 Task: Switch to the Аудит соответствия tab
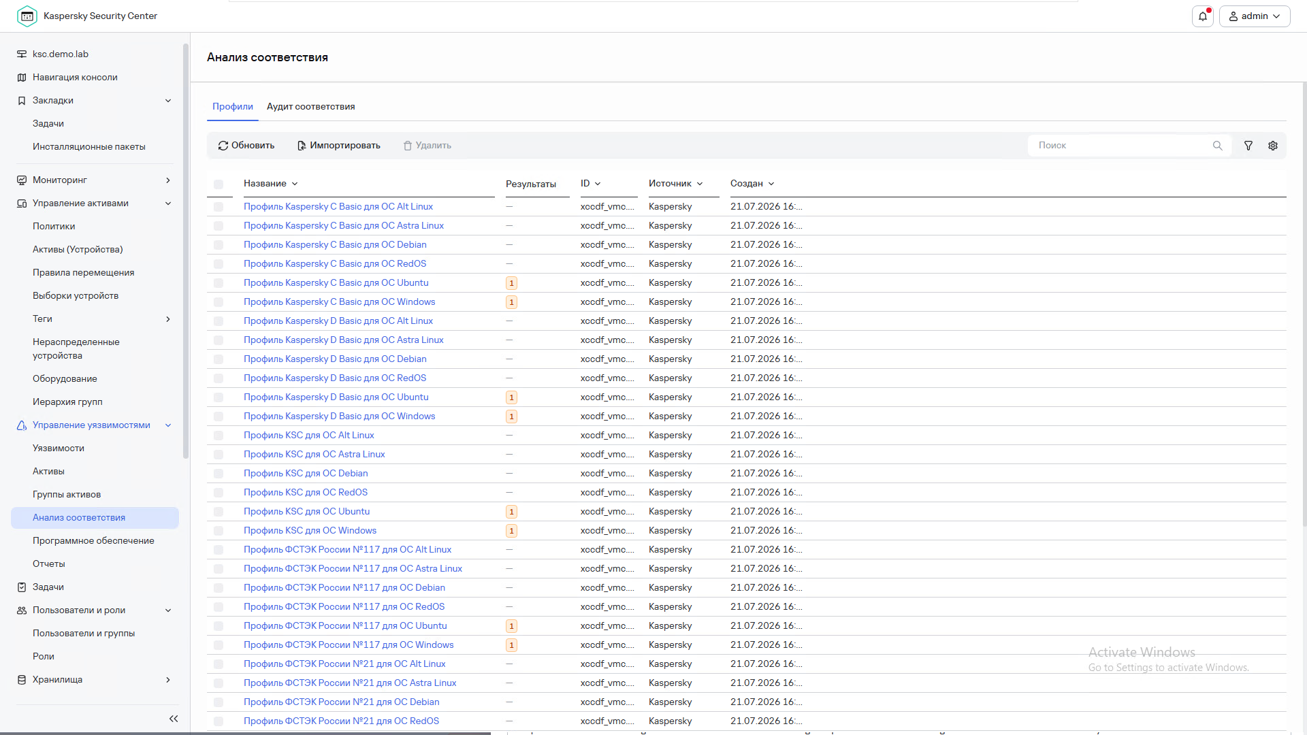[x=310, y=107]
